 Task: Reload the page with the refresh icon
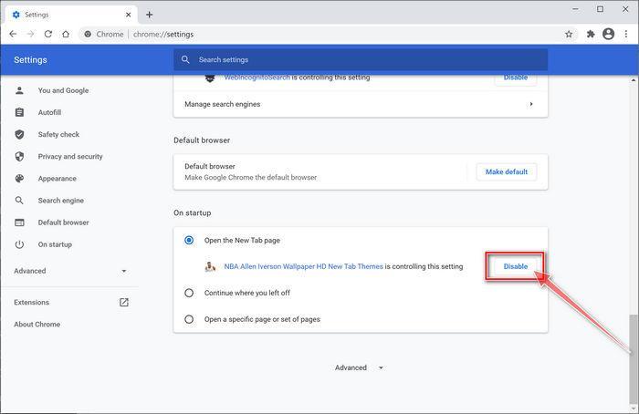(x=47, y=34)
